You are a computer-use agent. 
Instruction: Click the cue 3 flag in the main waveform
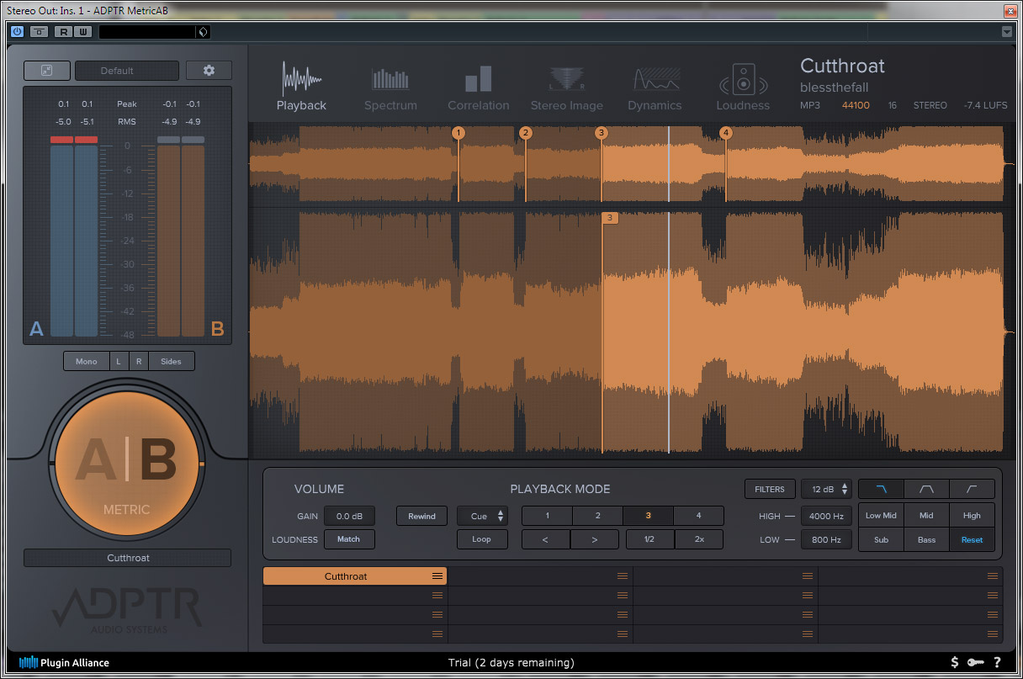[610, 218]
